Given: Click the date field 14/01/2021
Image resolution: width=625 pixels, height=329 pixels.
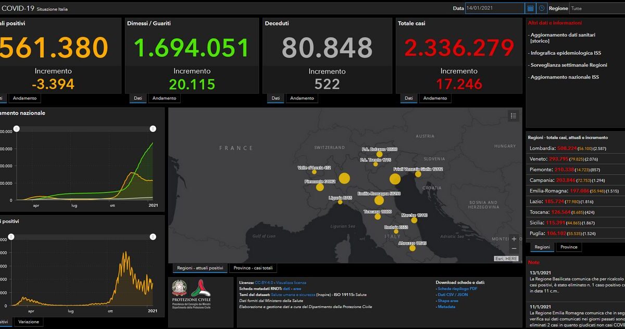Looking at the screenshot, I should 495,8.
